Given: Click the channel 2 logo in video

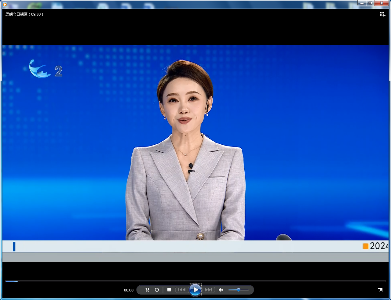Looking at the screenshot, I should 46,69.
